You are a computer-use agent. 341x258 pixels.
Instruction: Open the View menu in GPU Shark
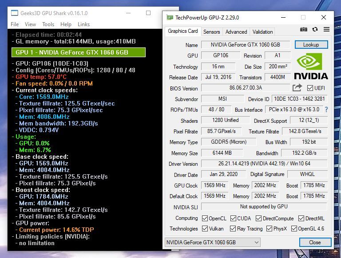[30, 24]
